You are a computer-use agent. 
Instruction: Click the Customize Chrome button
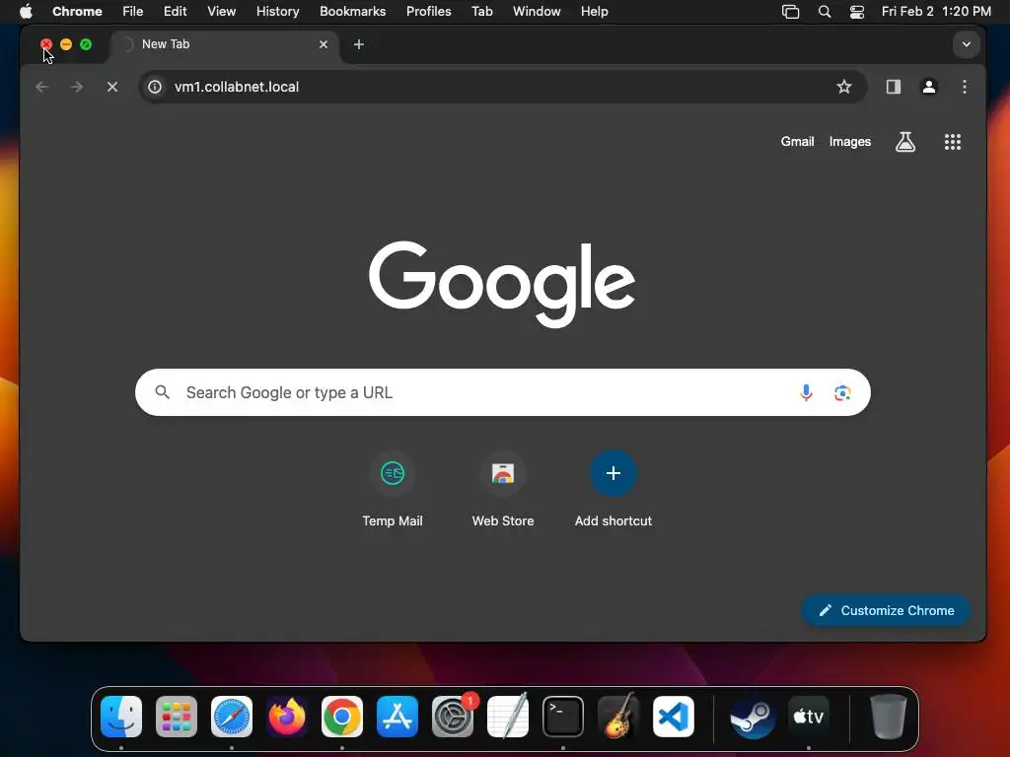click(886, 610)
